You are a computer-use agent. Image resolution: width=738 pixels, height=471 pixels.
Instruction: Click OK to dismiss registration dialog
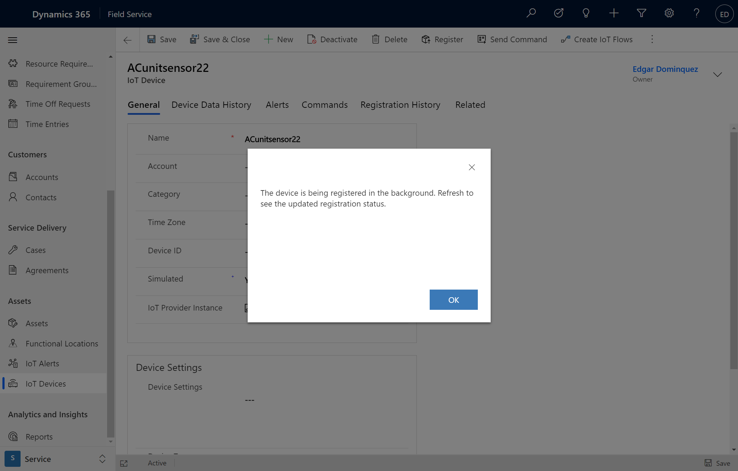click(453, 300)
